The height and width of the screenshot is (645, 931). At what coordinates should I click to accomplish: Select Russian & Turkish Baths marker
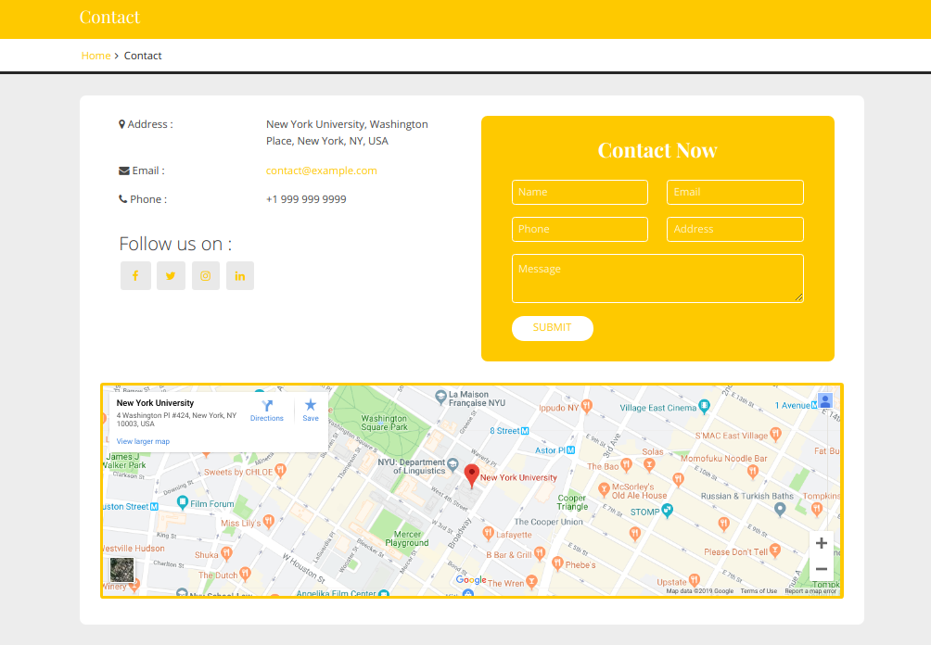780,509
